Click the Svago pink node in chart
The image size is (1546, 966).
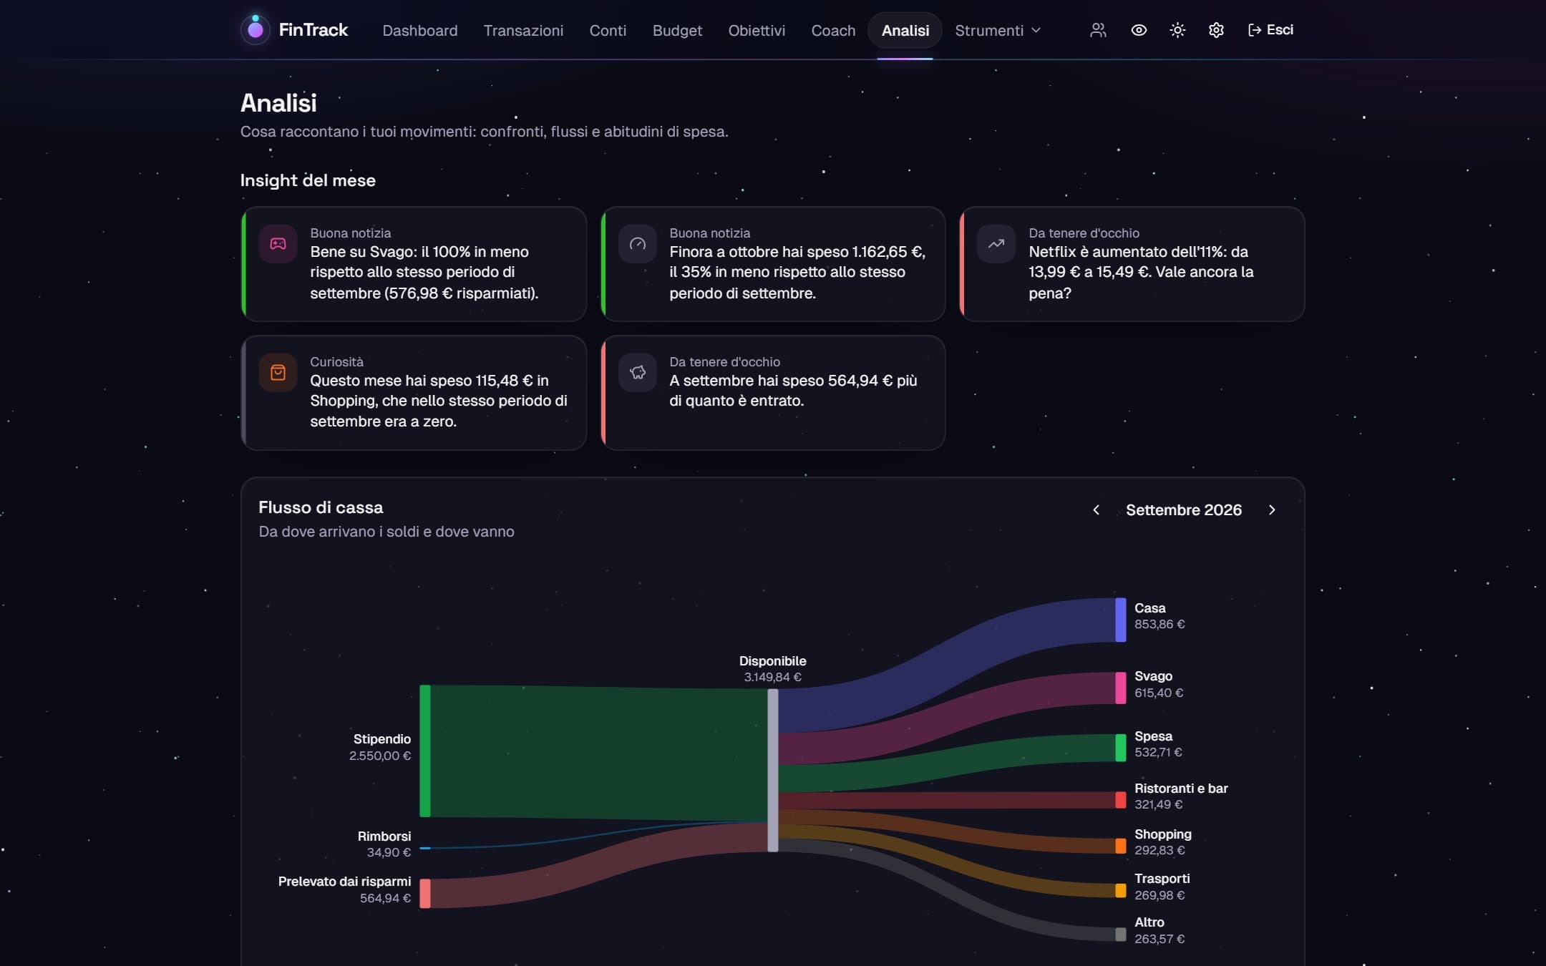tap(1121, 688)
